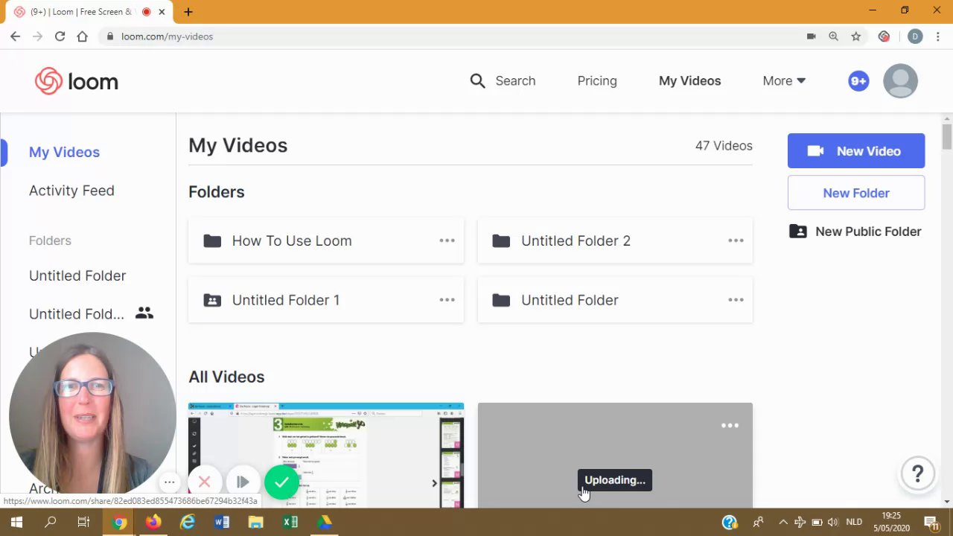Viewport: 953px width, 536px height.
Task: Expand the More dropdown menu
Action: click(784, 81)
